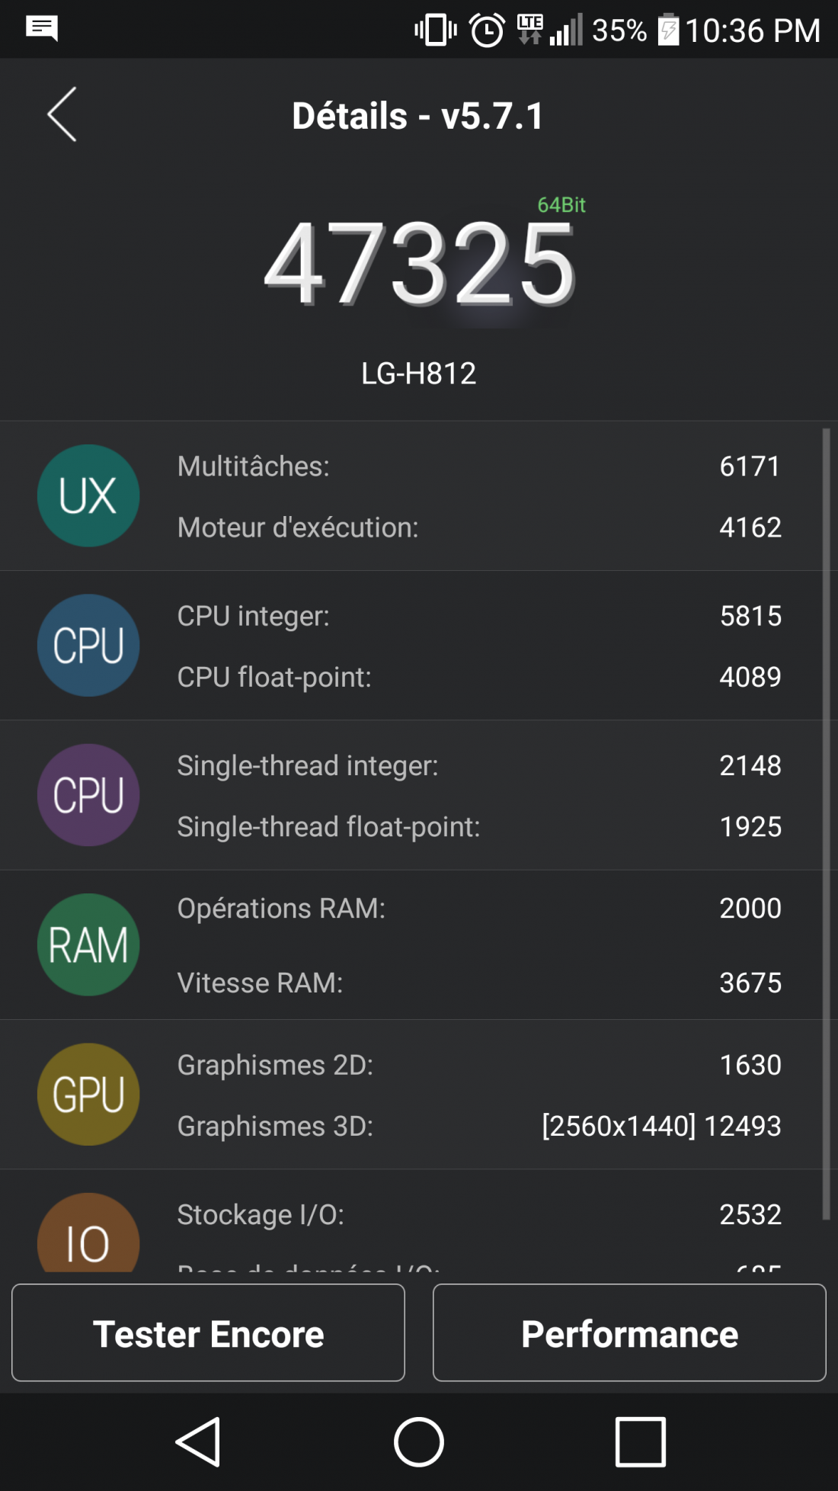Open the message notification icon
The image size is (838, 1491).
pos(42,29)
